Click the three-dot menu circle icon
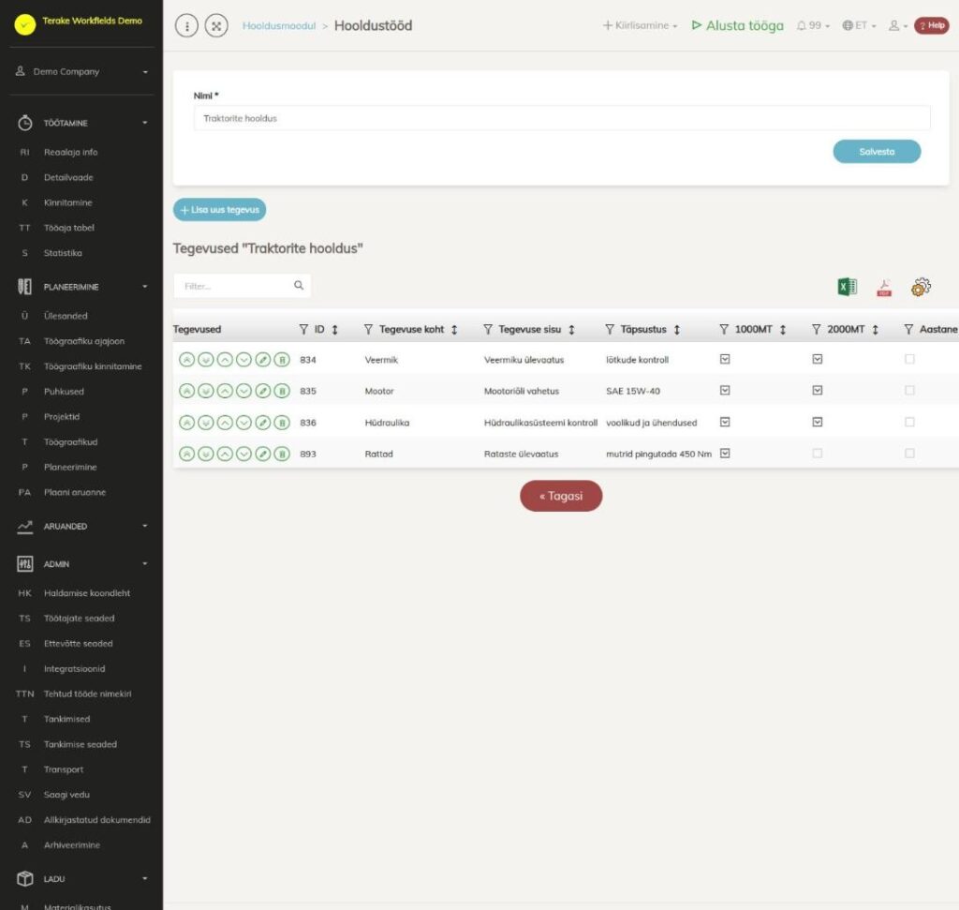 point(186,25)
